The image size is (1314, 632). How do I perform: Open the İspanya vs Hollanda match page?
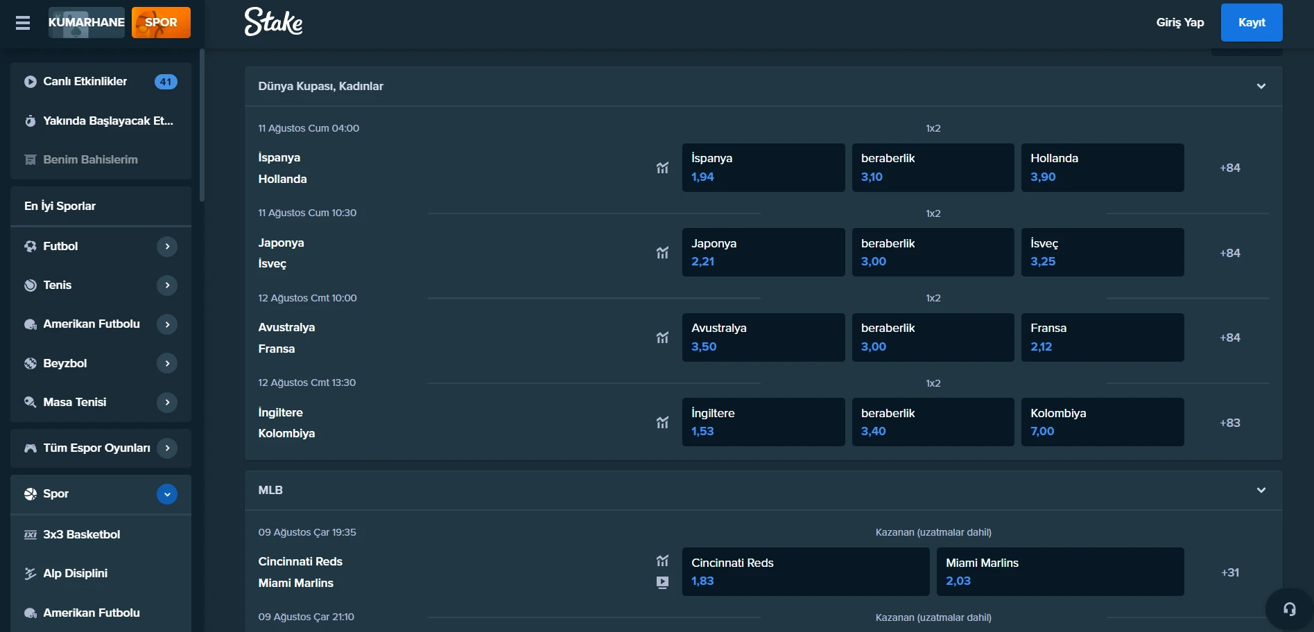[282, 168]
